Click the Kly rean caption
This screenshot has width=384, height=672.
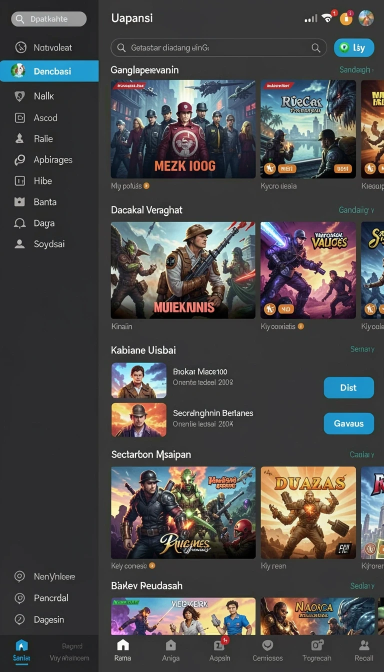(x=273, y=566)
